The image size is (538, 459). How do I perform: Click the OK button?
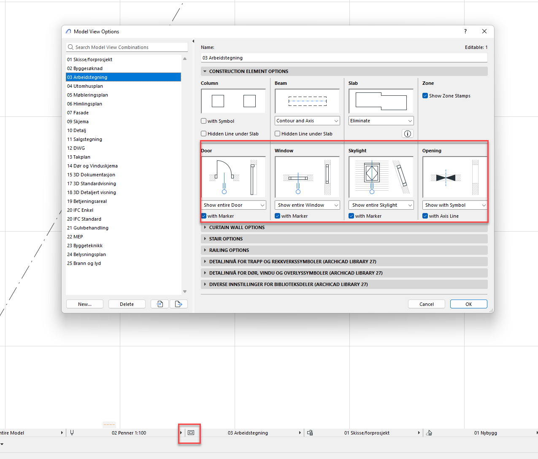coord(468,304)
